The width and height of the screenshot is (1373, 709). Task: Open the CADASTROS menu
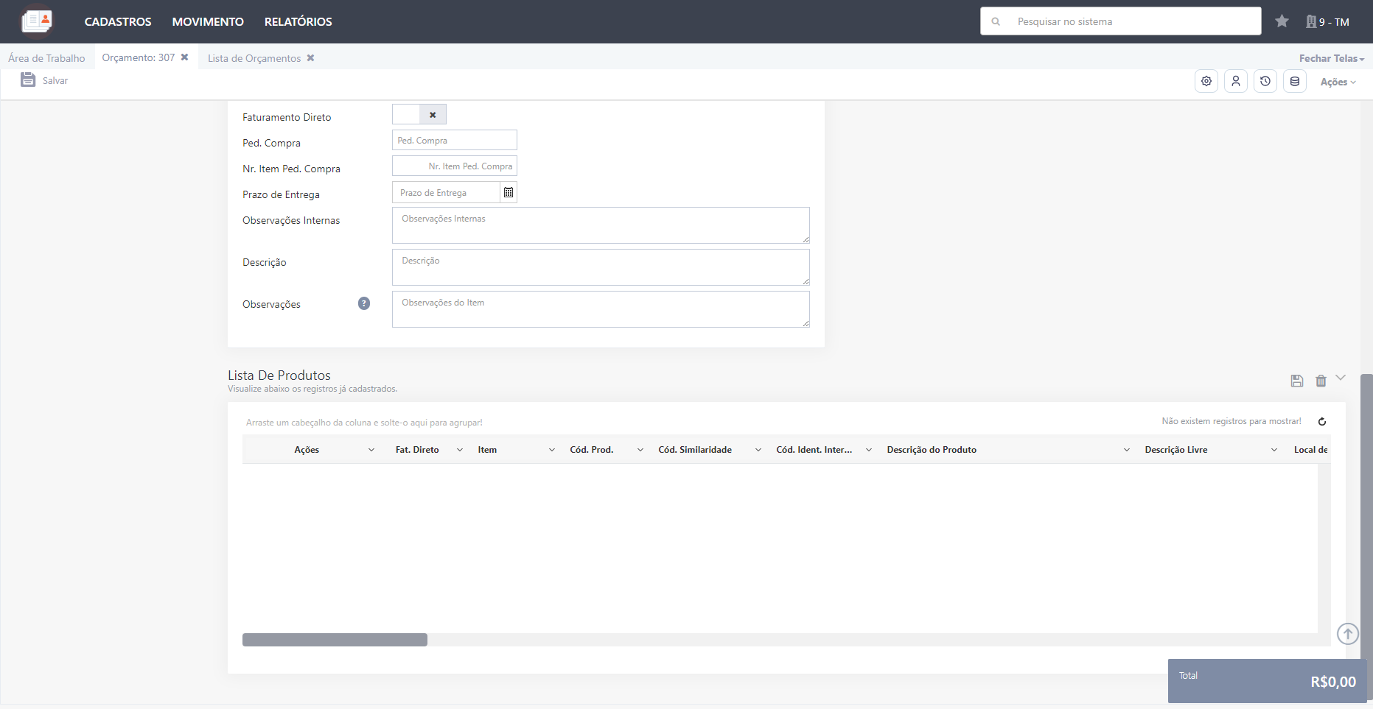118,22
